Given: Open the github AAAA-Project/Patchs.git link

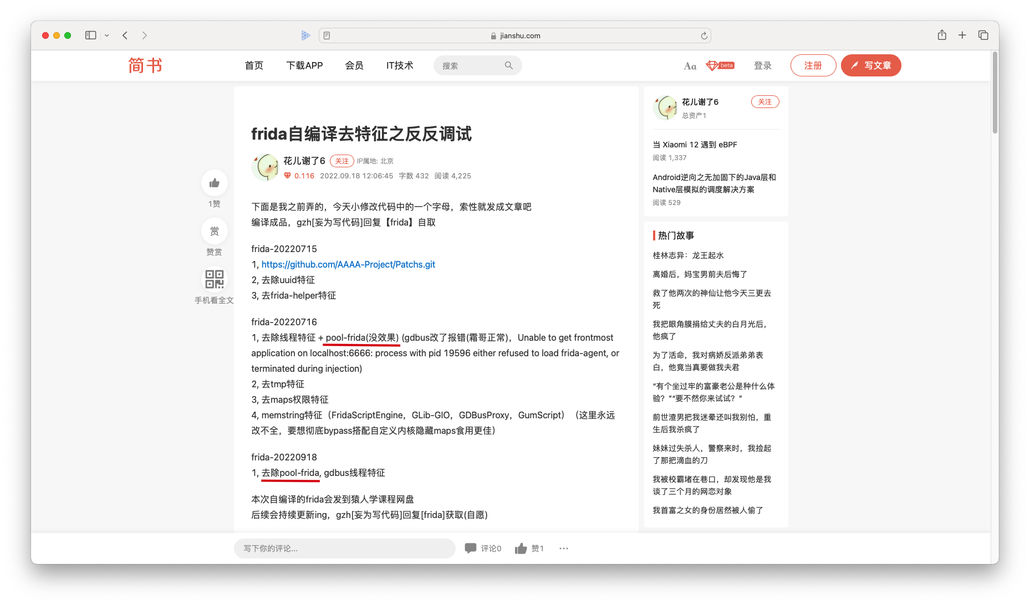Looking at the screenshot, I should click(x=348, y=264).
